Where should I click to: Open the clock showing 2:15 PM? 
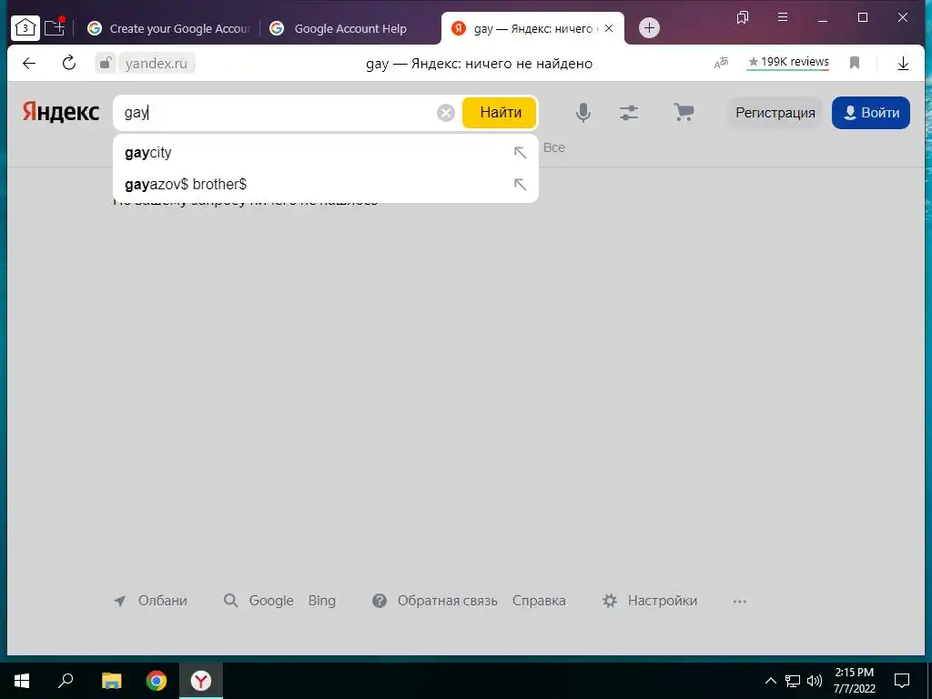point(854,681)
